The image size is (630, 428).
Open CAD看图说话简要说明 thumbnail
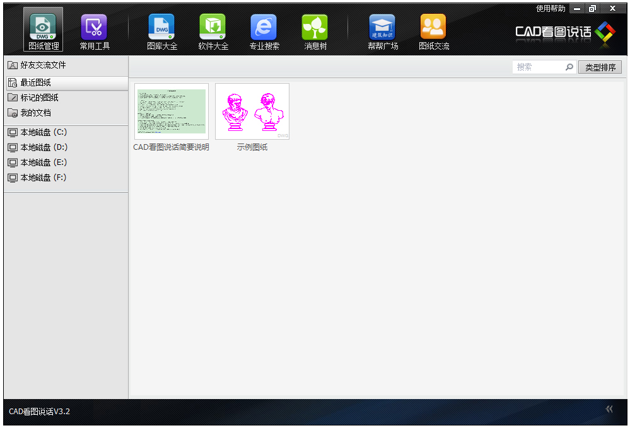[172, 111]
